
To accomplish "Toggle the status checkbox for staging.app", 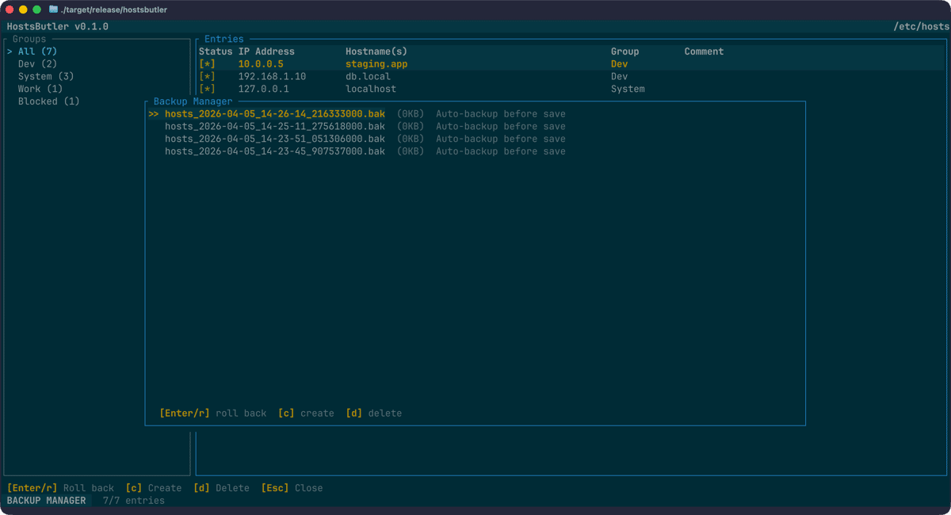I will point(206,63).
